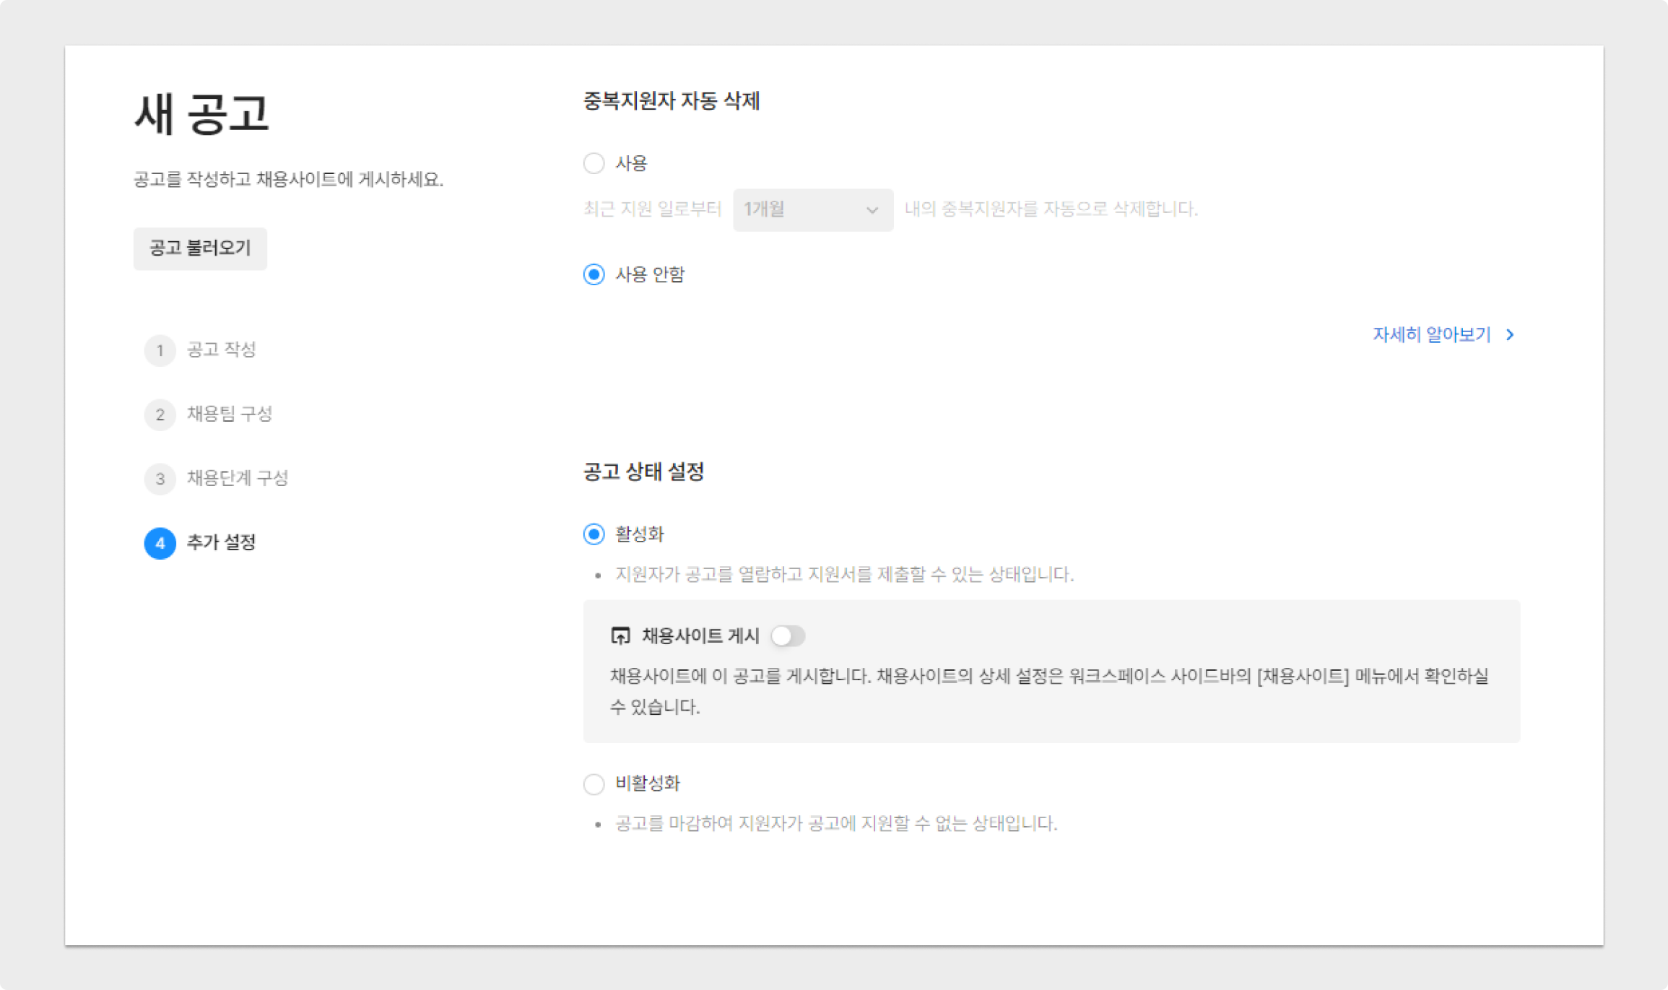Click the 채용사이트 게시 publish icon

(x=620, y=635)
